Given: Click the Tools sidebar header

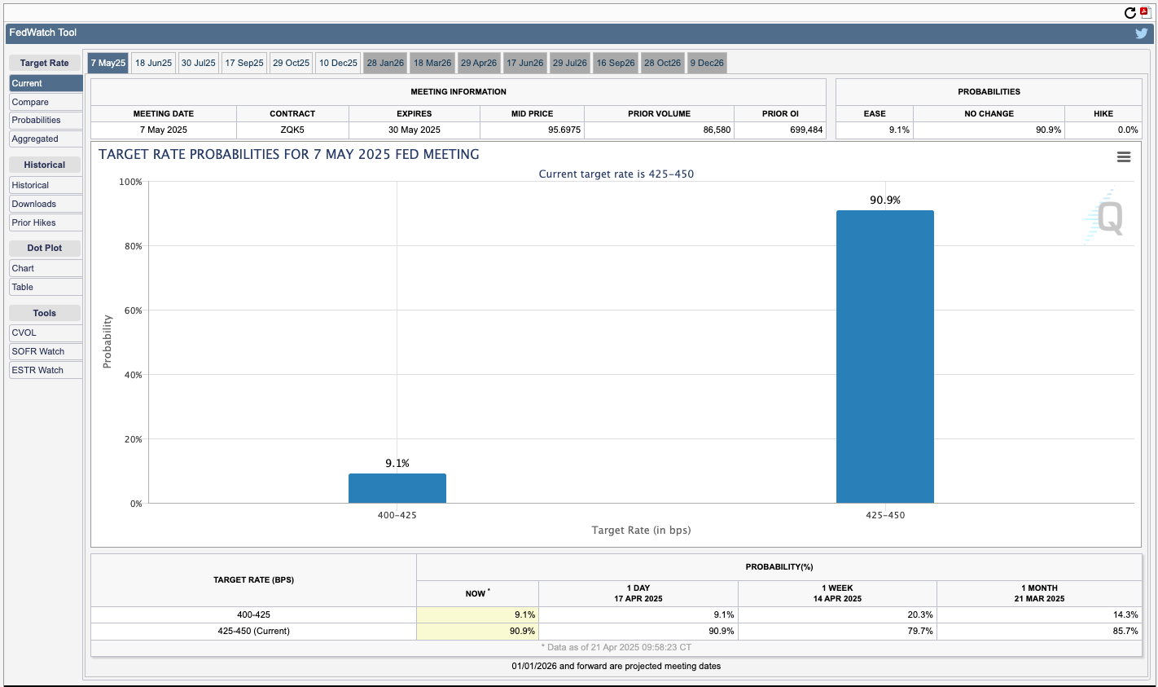Looking at the screenshot, I should pos(45,313).
